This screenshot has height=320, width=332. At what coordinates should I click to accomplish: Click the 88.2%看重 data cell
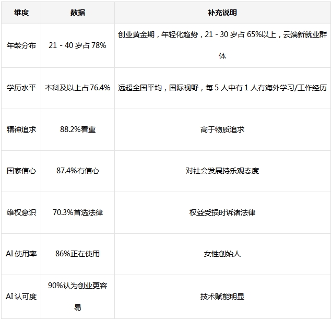point(77,129)
